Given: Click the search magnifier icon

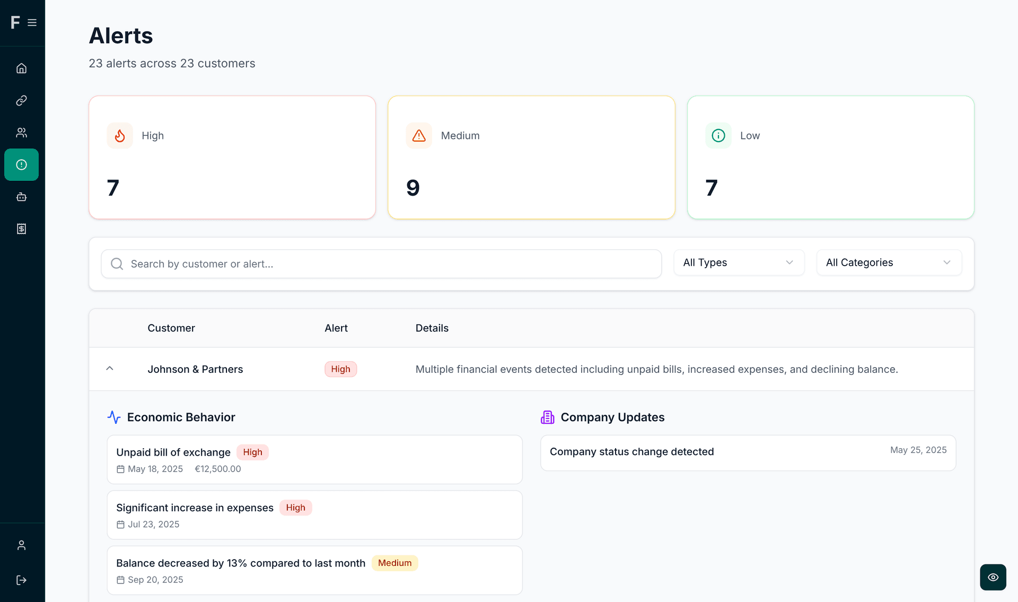Looking at the screenshot, I should pos(117,264).
